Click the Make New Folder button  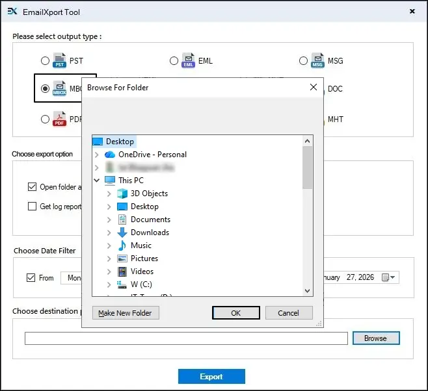click(126, 313)
